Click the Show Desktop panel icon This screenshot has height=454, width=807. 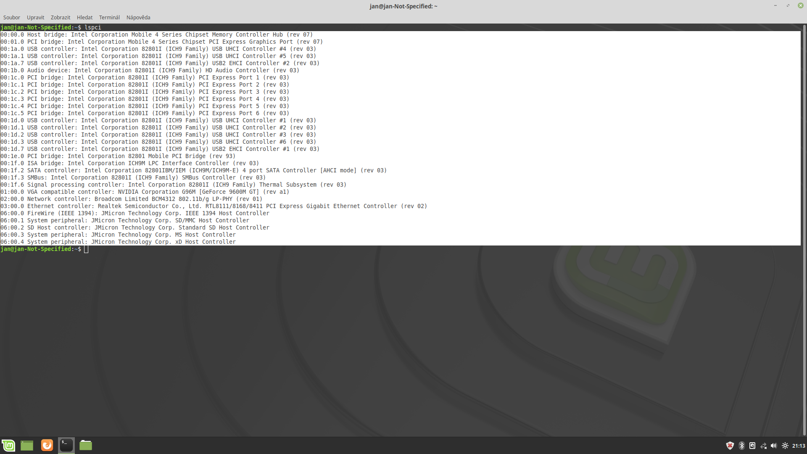click(27, 445)
